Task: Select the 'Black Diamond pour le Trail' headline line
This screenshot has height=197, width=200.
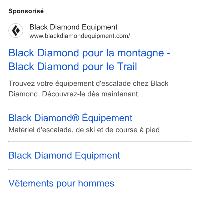Action: [73, 67]
